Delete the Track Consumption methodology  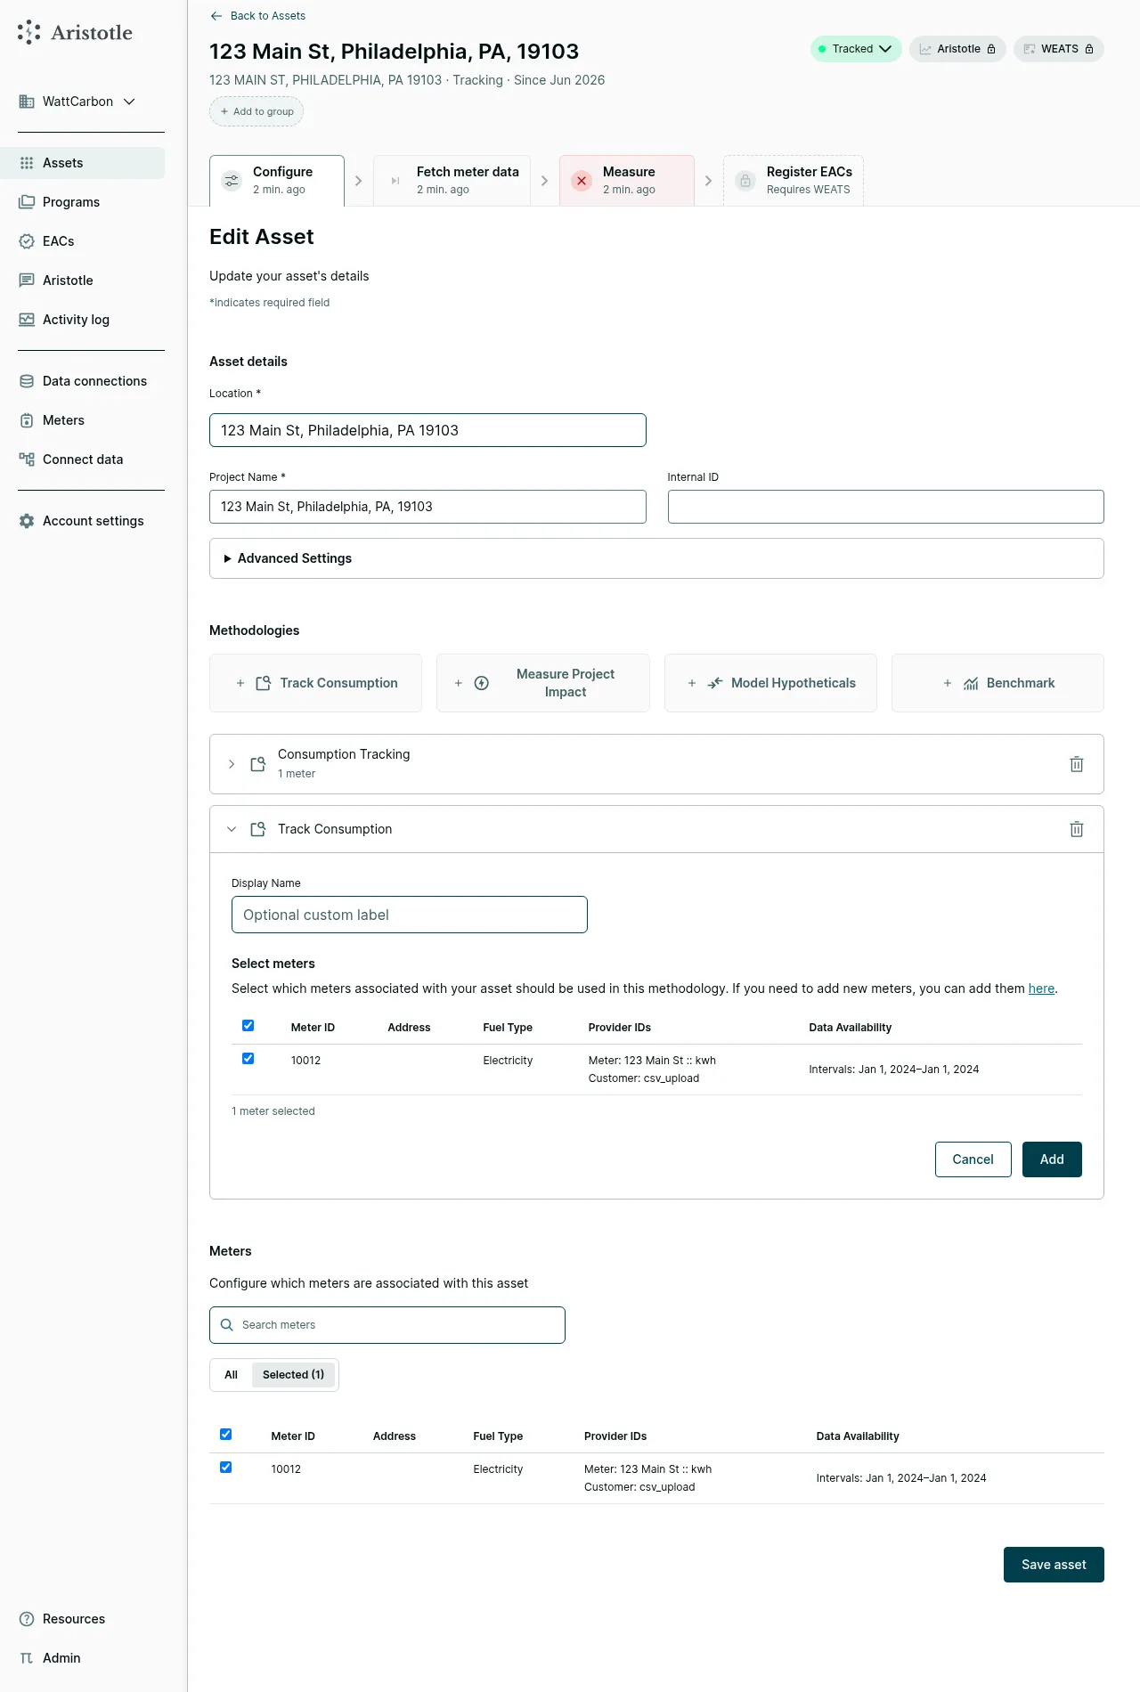[x=1077, y=829]
